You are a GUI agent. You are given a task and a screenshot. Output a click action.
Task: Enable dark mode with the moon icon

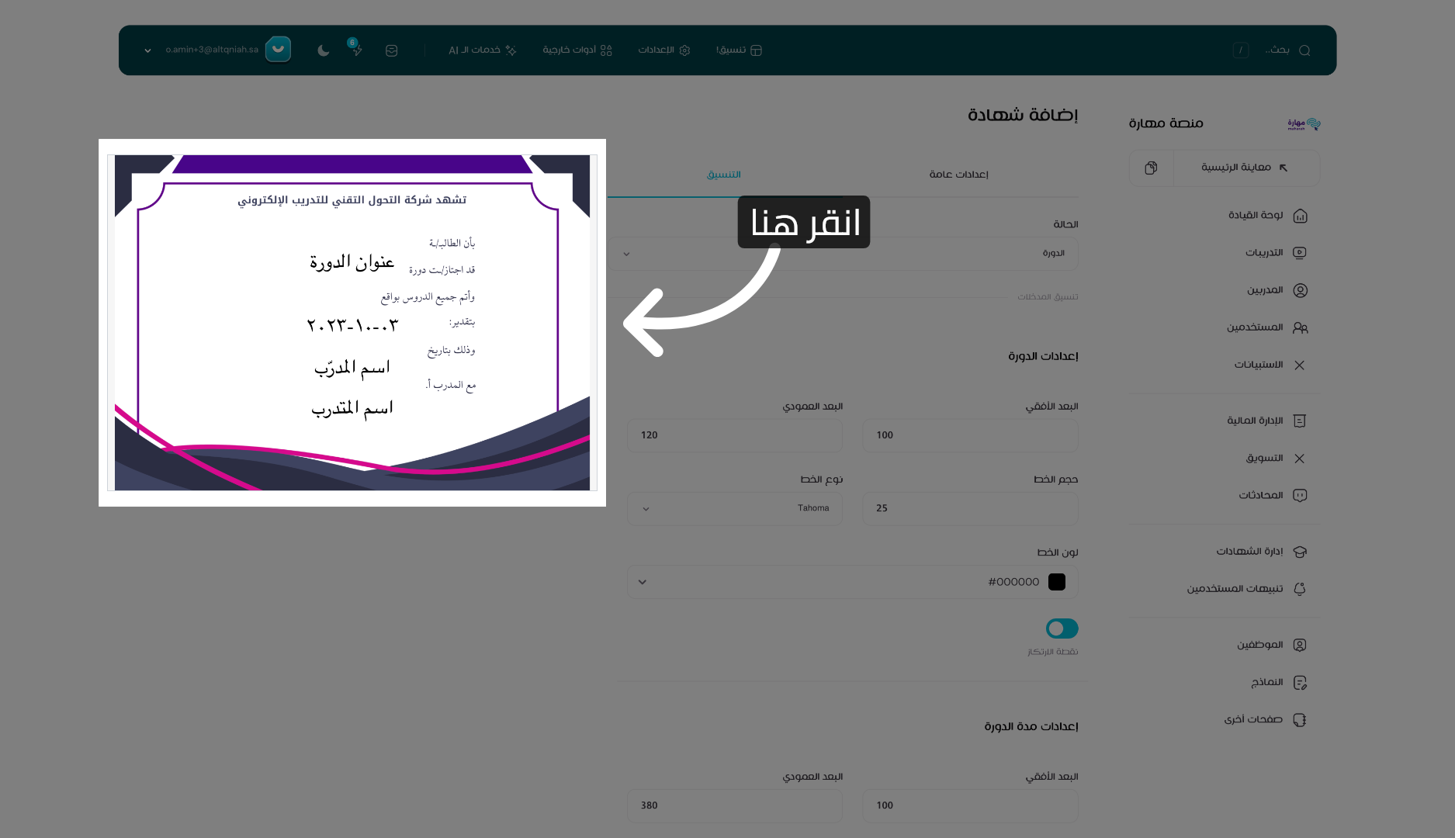[x=323, y=50]
